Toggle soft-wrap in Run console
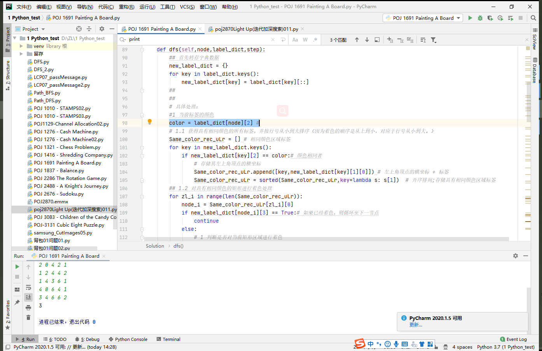Image resolution: width=542 pixels, height=351 pixels. [28, 287]
